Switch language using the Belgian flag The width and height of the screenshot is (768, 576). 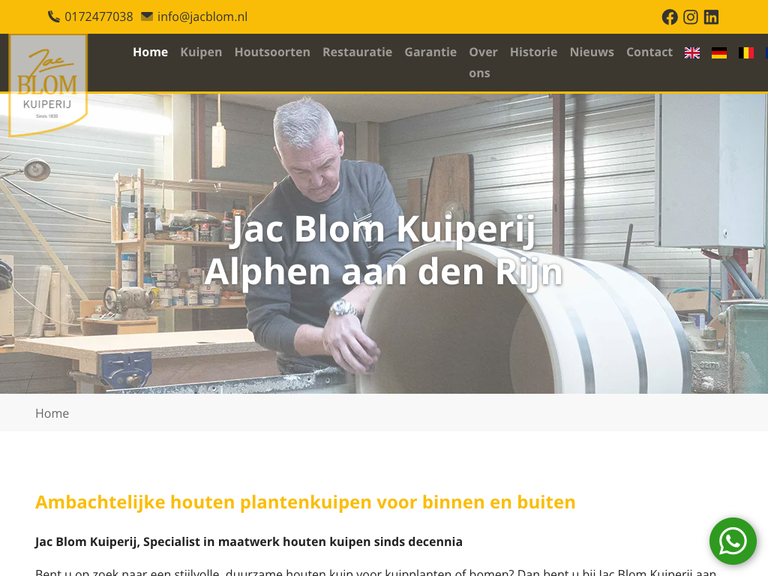point(746,53)
